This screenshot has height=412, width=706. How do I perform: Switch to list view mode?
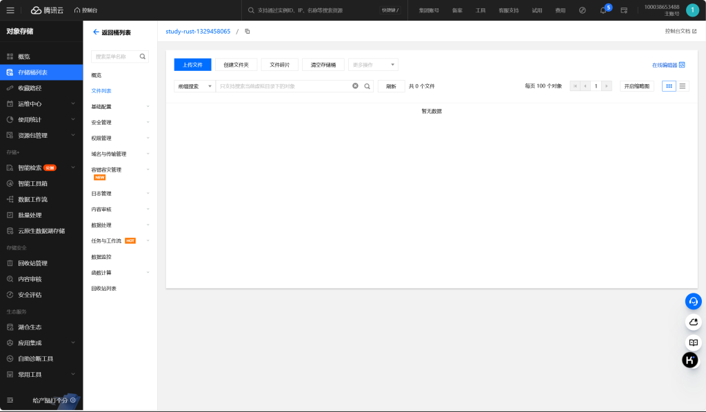pos(683,86)
